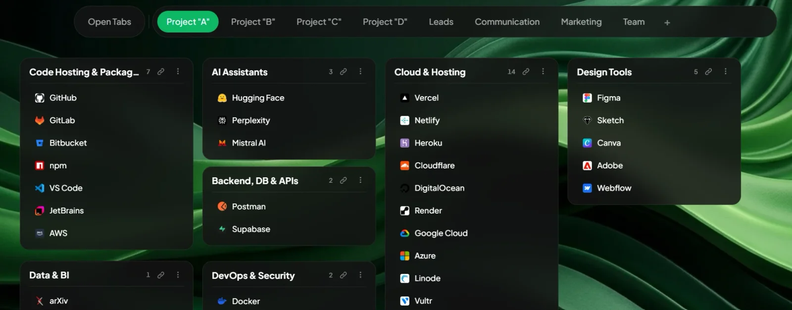
Task: Click the Webflow icon
Action: pos(588,188)
